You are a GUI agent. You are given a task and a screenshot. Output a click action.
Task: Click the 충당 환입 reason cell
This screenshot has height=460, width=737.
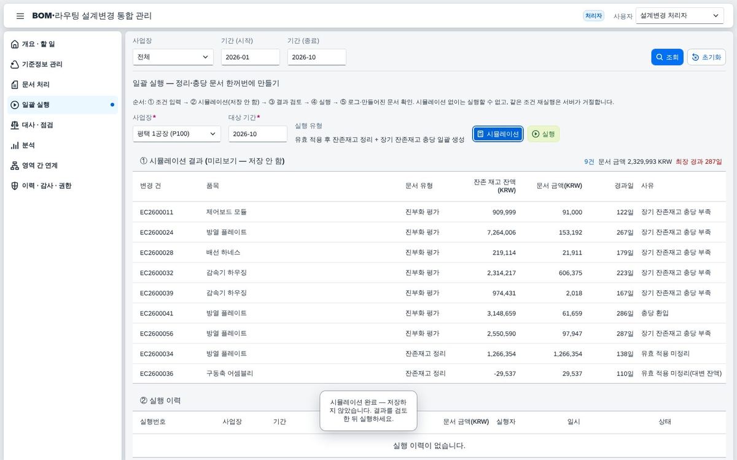click(x=655, y=313)
